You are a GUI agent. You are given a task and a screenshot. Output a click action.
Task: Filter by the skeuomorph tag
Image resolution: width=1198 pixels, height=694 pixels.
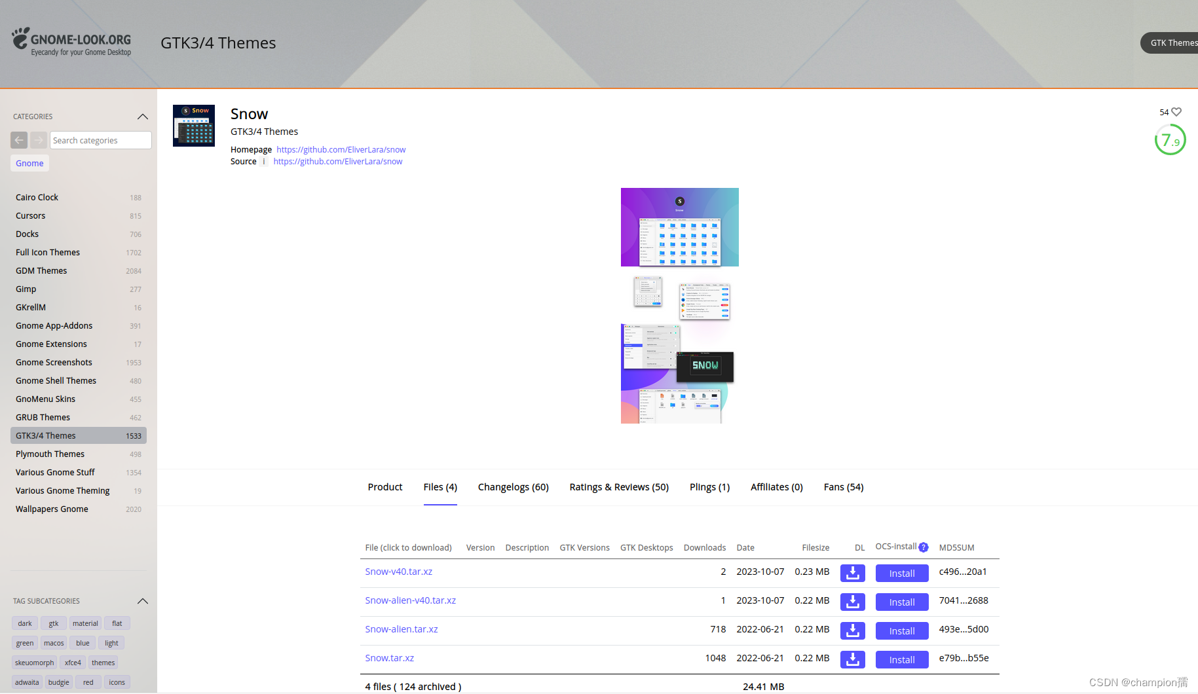35,663
